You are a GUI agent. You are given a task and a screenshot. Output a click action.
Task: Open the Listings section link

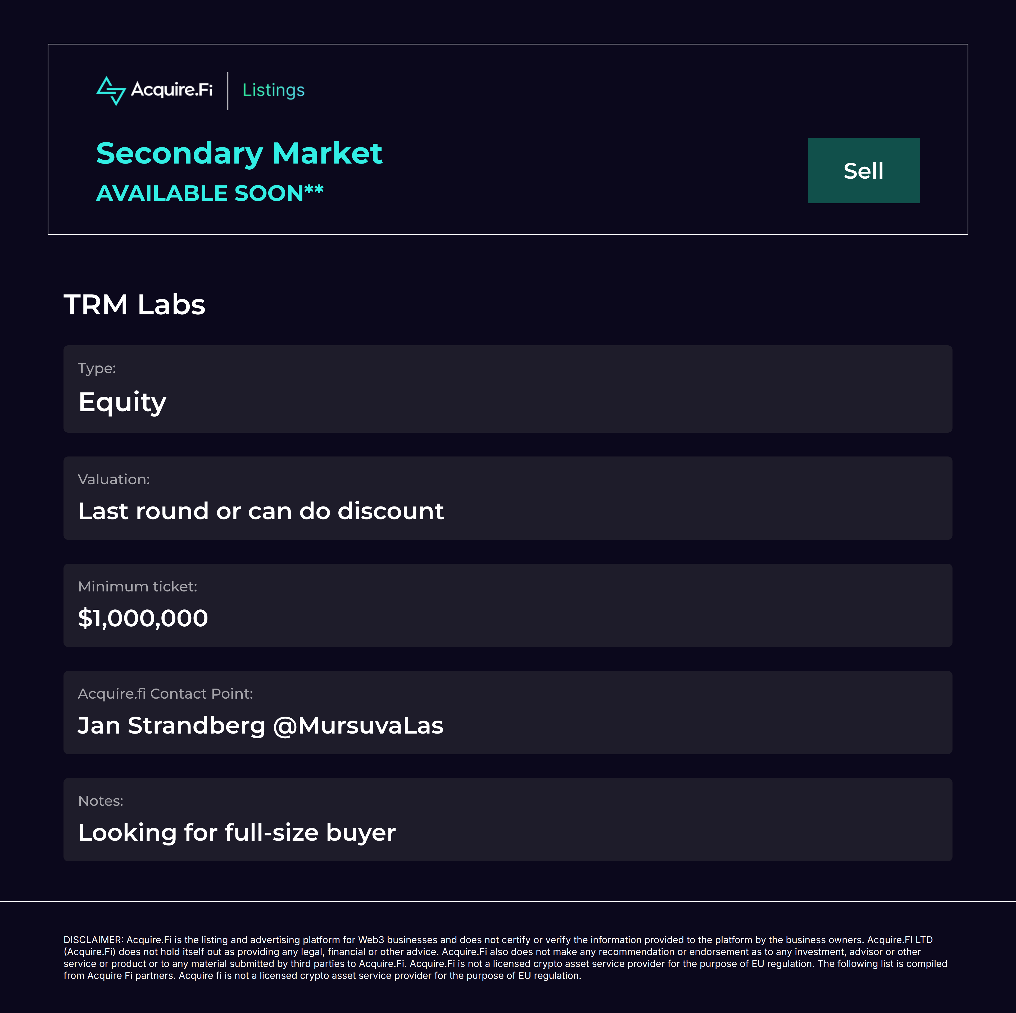coord(274,91)
